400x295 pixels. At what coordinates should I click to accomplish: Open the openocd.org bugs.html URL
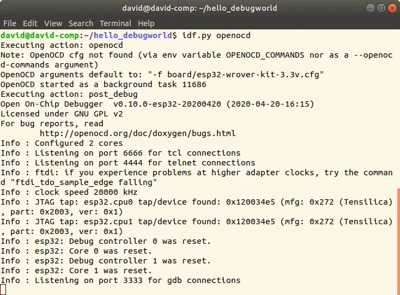point(138,133)
